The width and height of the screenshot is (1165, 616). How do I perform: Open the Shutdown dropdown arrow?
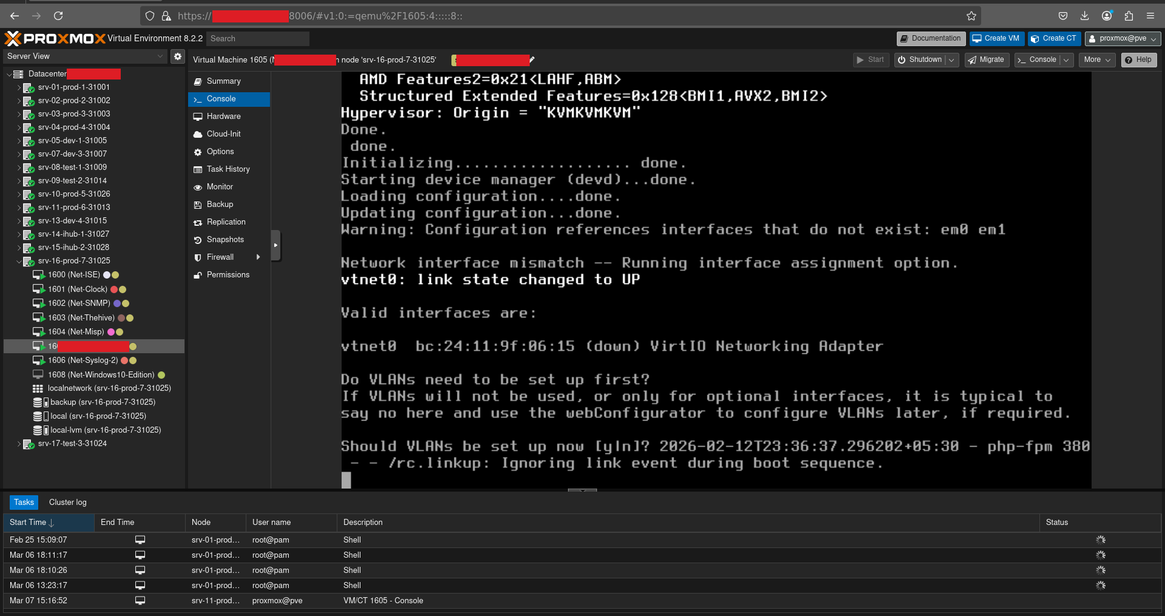[x=952, y=60]
